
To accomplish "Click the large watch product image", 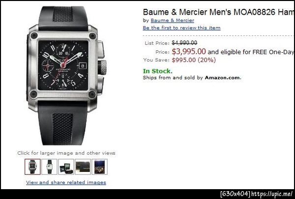I will [x=66, y=75].
